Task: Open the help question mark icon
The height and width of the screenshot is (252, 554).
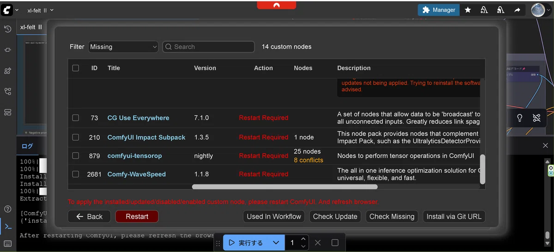Action: point(7,209)
